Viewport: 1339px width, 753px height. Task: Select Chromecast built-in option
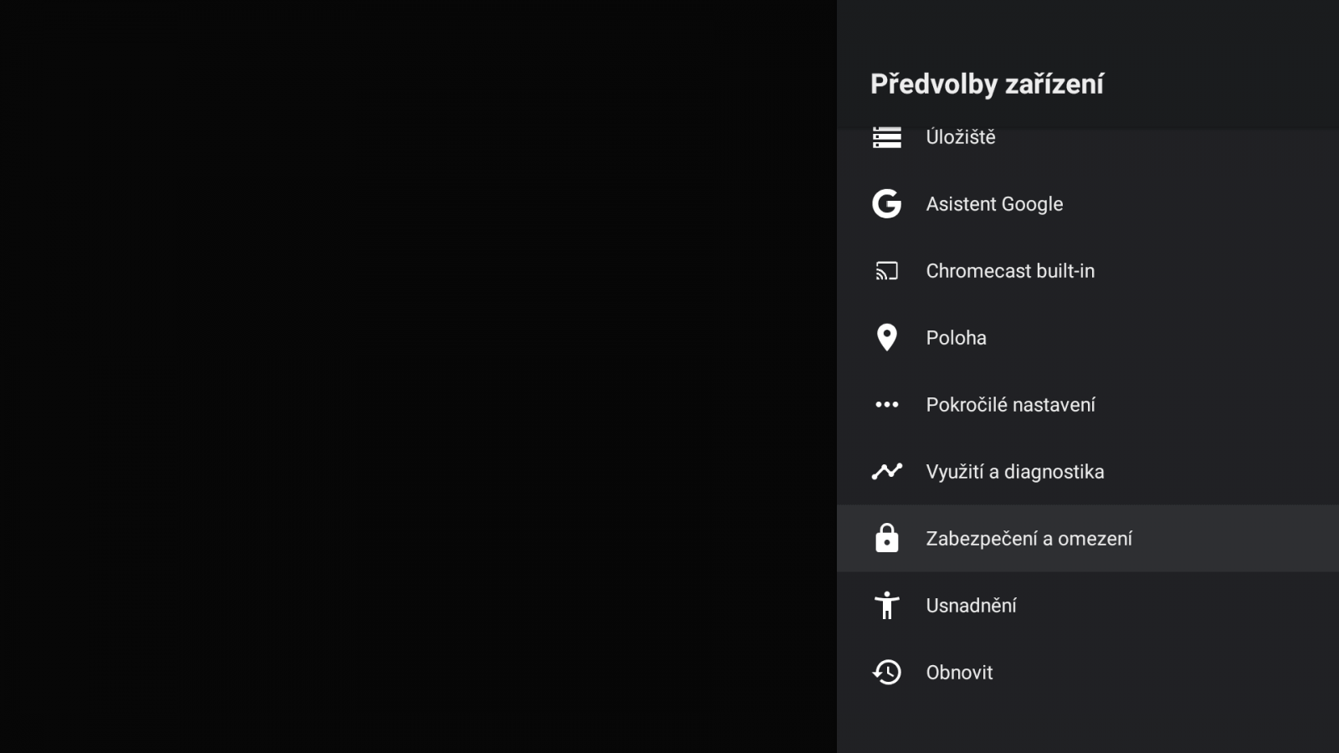point(1010,271)
